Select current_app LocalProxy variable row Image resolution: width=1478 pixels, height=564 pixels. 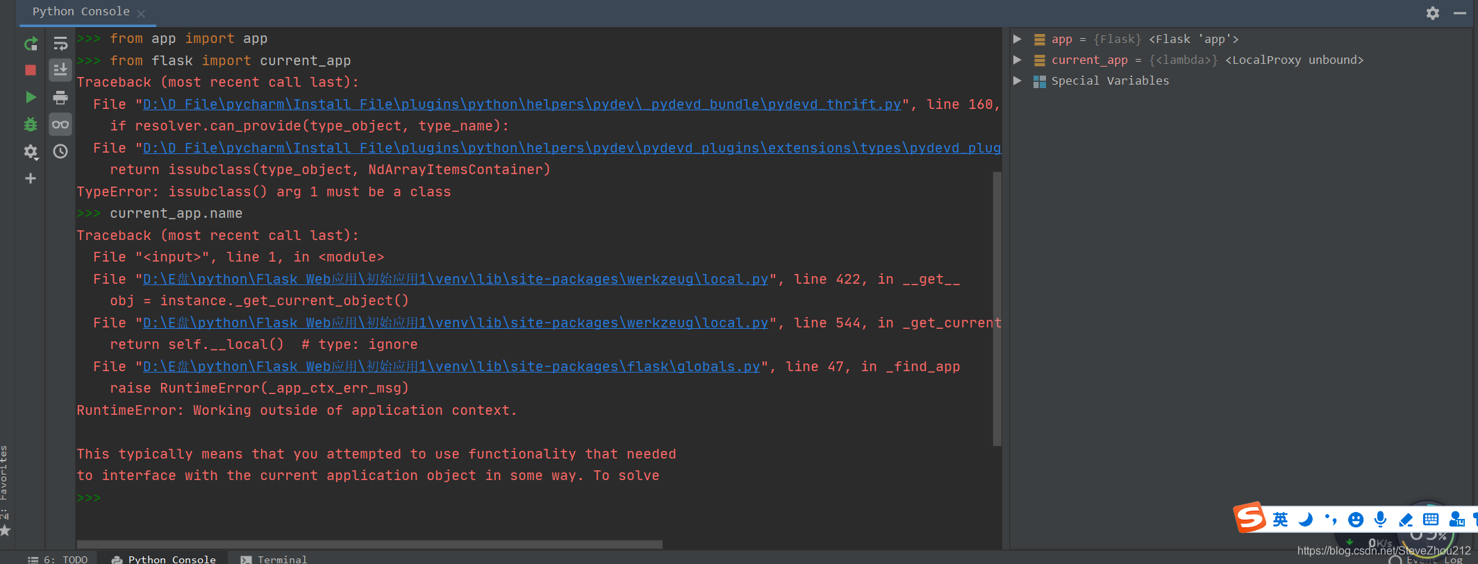[x=1240, y=60]
